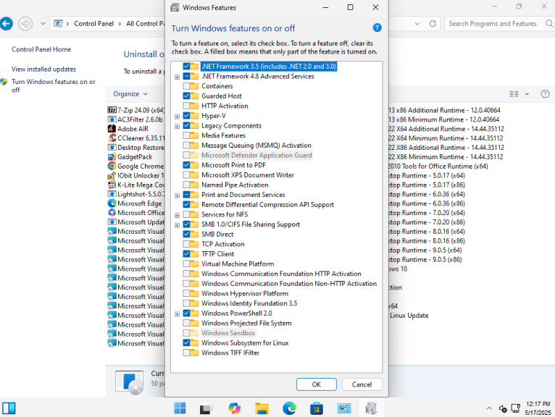Screen dimensions: 555x417
Task: Click the search magnifier in Programs and Features
Action: tap(549, 24)
